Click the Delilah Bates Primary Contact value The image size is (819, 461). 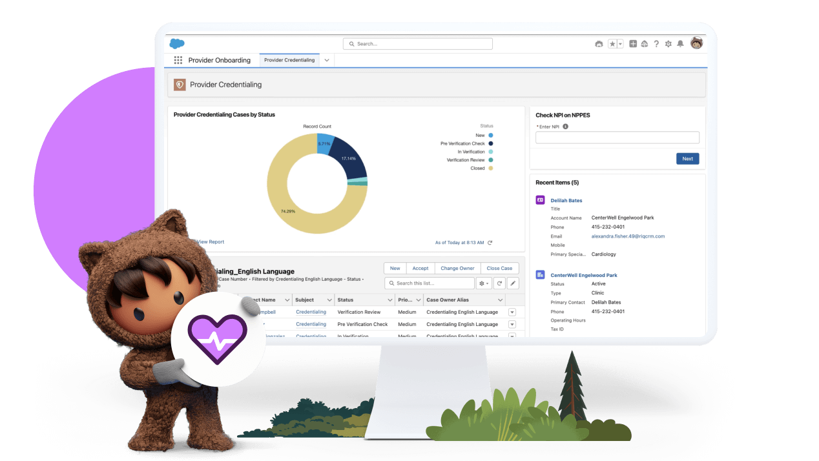pyautogui.click(x=606, y=303)
